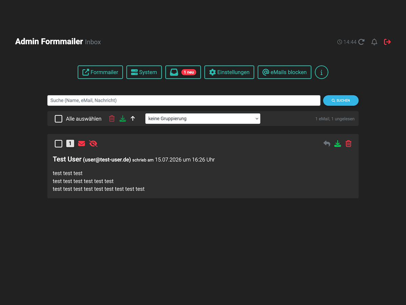
Task: Click the email address user@test-user.de
Action: pyautogui.click(x=107, y=160)
